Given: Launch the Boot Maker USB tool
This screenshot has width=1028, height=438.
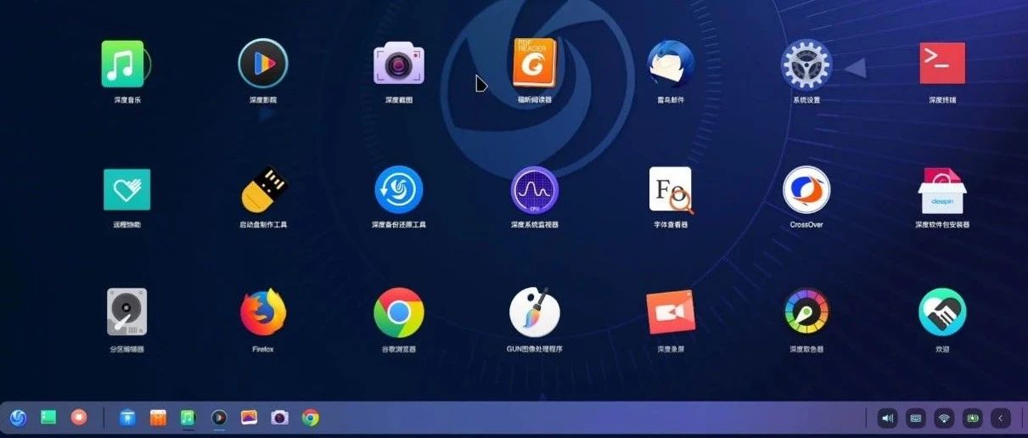Looking at the screenshot, I should pyautogui.click(x=263, y=188).
